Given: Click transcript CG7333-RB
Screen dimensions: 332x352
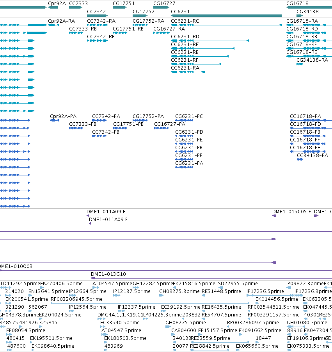Looking at the screenshot, I should [x=83, y=29].
